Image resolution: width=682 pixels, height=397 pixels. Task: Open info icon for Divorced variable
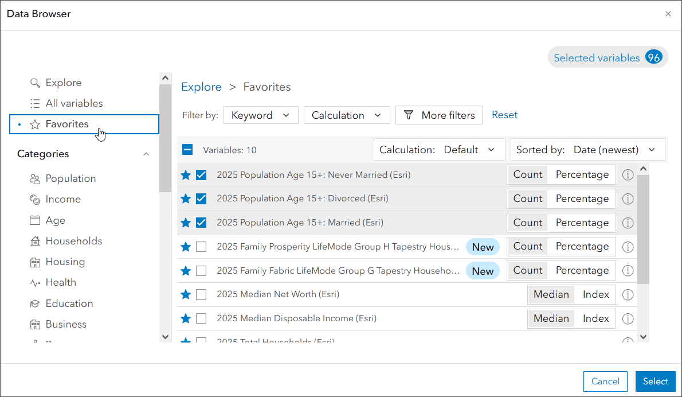[x=628, y=199]
